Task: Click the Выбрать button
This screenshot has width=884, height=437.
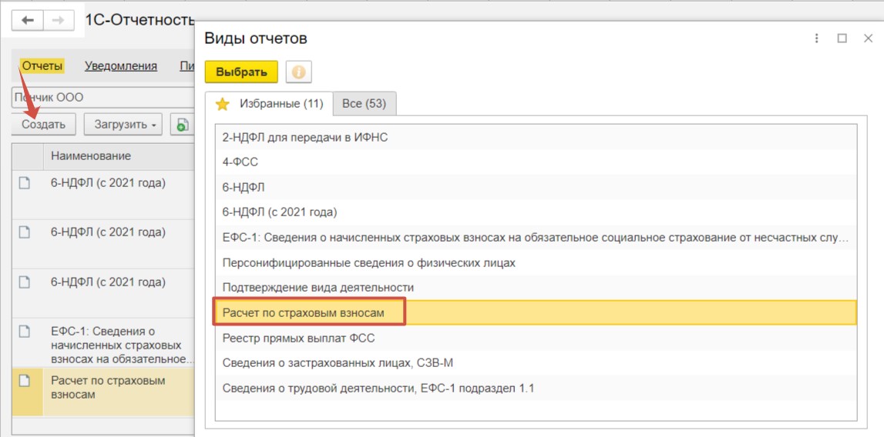Action: (x=241, y=72)
